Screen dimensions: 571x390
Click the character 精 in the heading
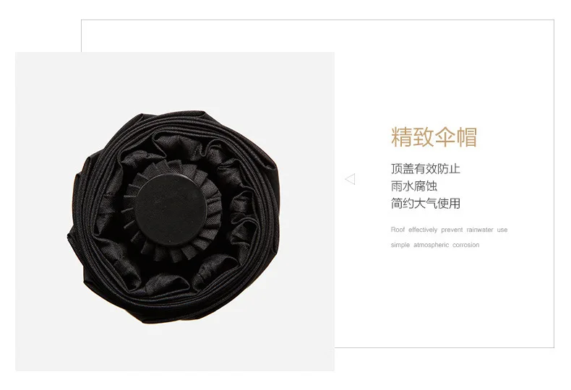401,137
